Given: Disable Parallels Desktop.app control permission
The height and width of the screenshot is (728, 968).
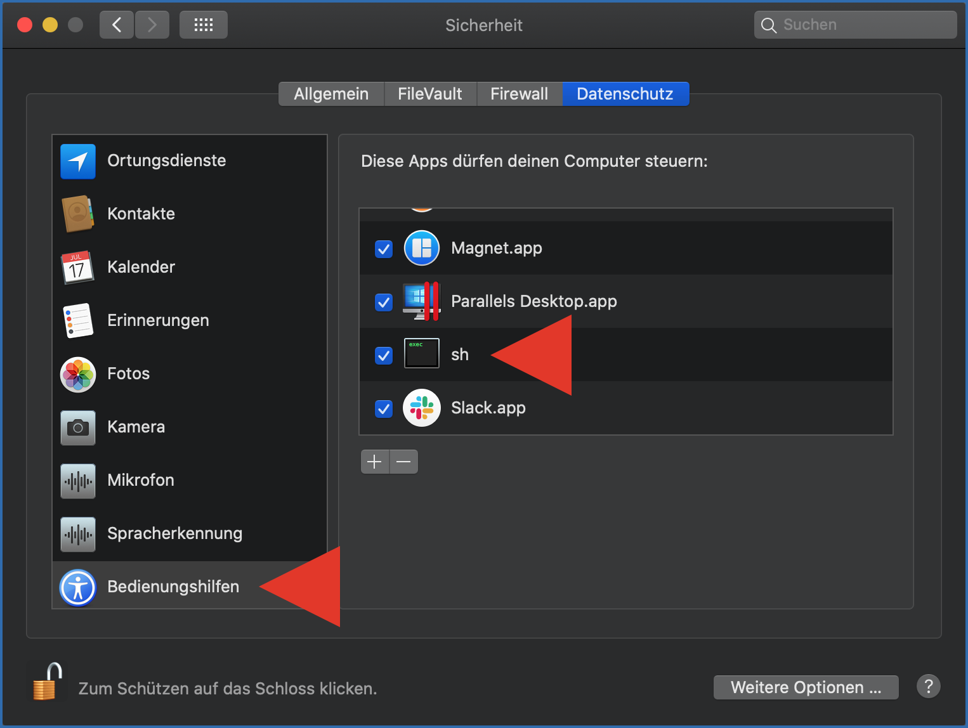Looking at the screenshot, I should (x=384, y=302).
